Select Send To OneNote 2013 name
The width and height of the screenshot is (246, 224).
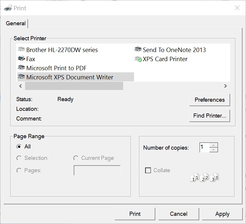click(174, 50)
